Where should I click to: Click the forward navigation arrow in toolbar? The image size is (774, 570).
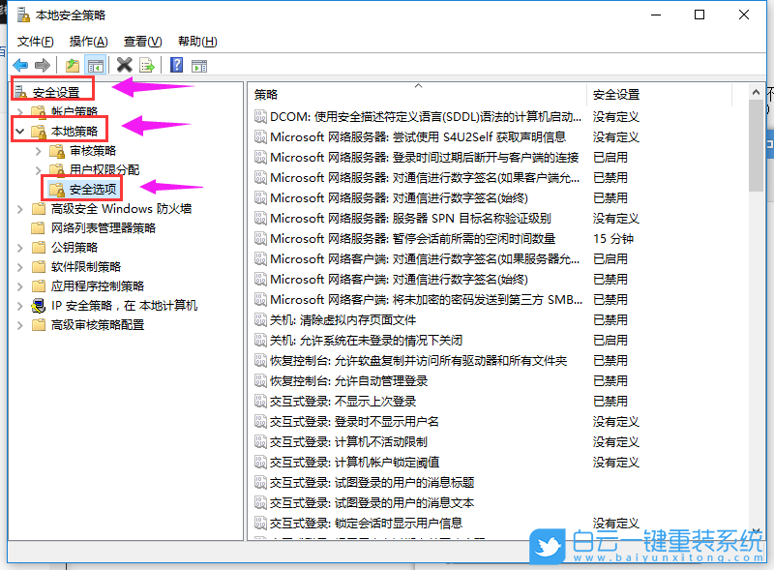tap(42, 65)
